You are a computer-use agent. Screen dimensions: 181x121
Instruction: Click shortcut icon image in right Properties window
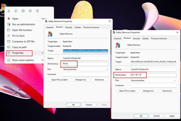click(118, 45)
